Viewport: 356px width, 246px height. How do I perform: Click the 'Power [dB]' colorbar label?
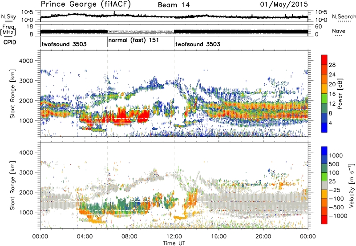click(x=340, y=94)
